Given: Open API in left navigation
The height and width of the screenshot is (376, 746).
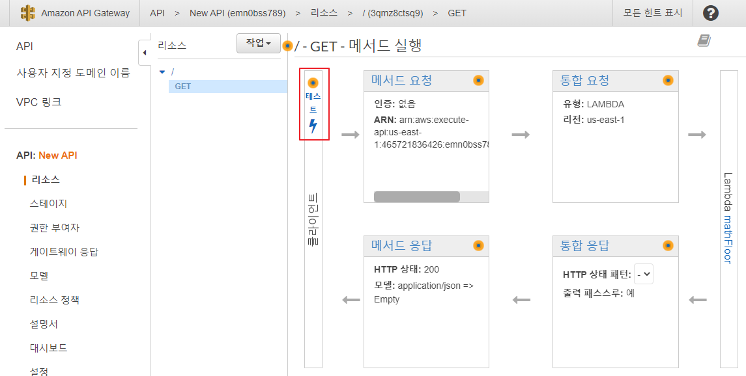Looking at the screenshot, I should pos(24,46).
